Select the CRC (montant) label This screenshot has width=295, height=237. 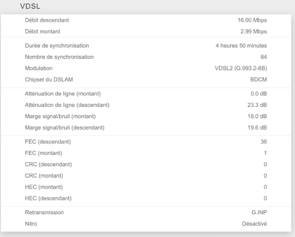point(44,176)
